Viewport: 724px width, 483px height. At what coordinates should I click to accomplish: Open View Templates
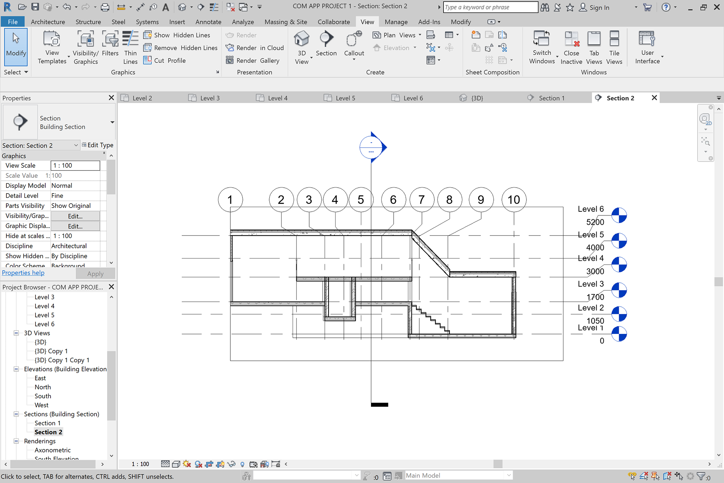coord(52,48)
